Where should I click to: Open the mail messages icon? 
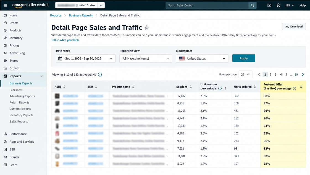pos(269,5)
